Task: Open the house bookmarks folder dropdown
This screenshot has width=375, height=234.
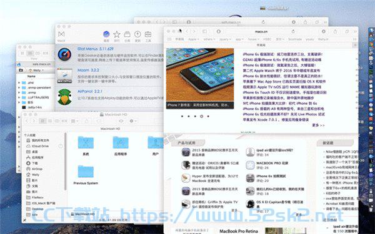Action: (x=254, y=39)
